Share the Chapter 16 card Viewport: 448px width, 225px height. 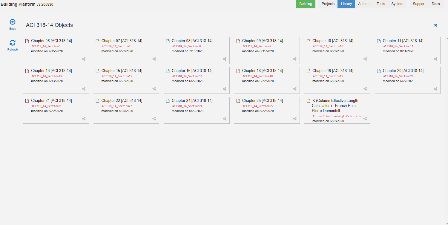click(225, 89)
